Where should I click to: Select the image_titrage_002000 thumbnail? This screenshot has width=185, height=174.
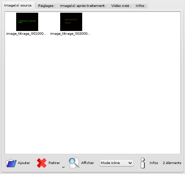click(71, 22)
